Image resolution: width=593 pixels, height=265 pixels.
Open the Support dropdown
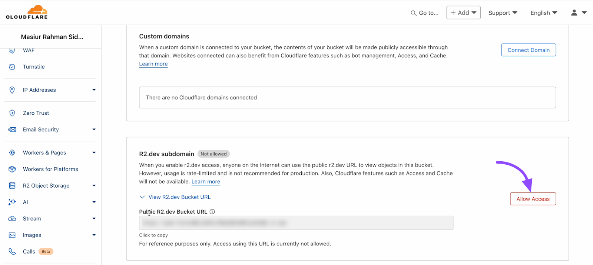(x=503, y=13)
